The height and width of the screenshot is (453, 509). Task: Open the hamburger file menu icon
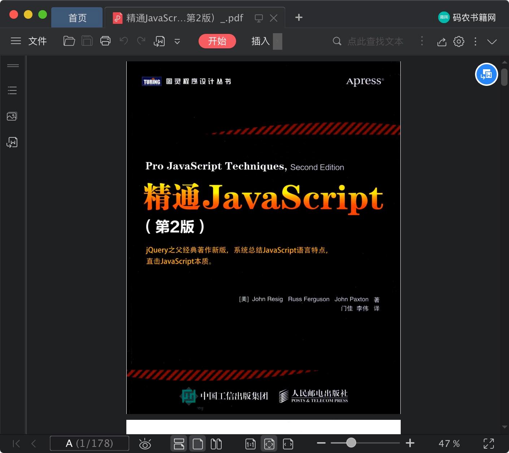point(16,41)
